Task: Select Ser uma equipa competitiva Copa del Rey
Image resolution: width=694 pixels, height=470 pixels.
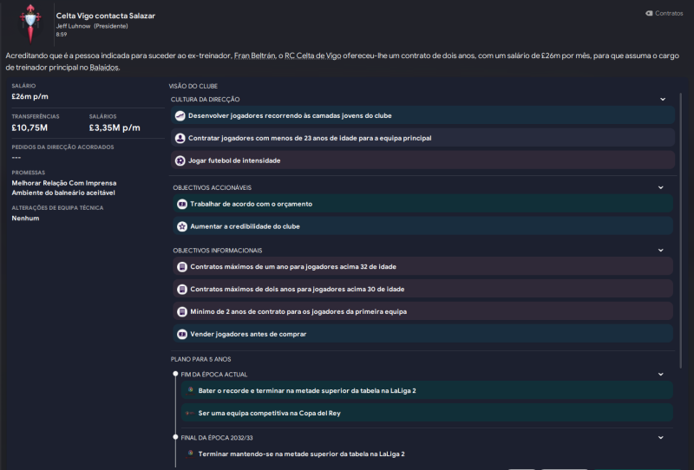Action: (x=427, y=413)
